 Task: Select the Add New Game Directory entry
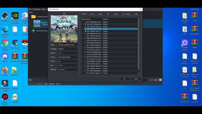42,31
